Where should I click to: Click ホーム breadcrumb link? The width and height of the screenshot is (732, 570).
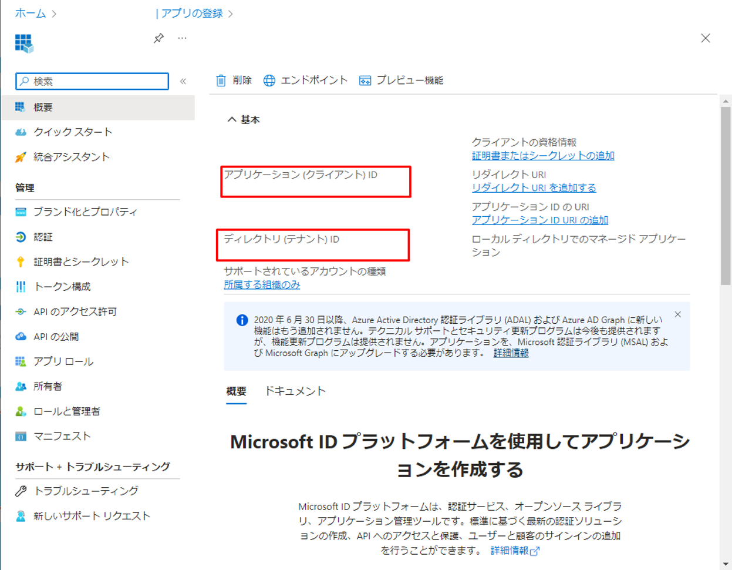tap(31, 13)
